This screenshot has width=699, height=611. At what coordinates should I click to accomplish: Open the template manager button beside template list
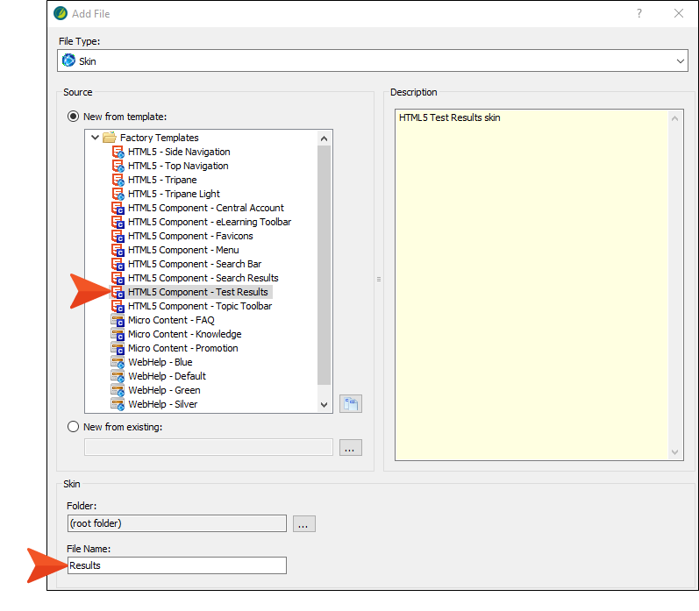(x=351, y=404)
